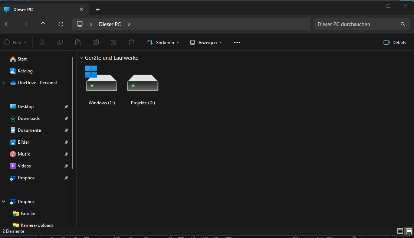
Task: Switch to large thumbnails view icon in status bar
Action: click(x=408, y=231)
